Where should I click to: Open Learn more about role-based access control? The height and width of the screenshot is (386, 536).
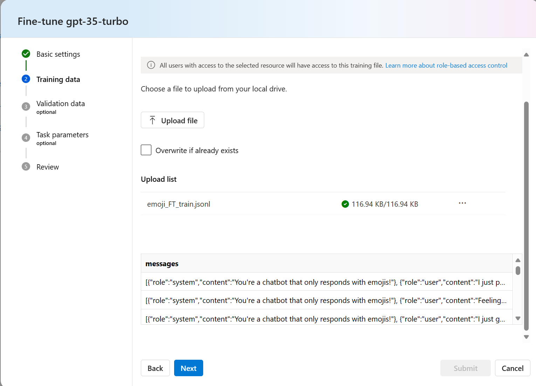(446, 66)
